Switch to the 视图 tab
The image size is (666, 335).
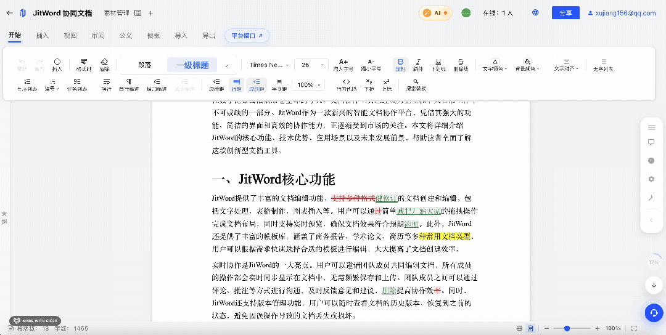coord(70,36)
